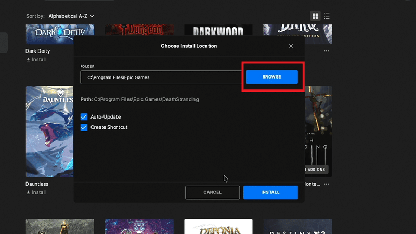Screen dimensions: 416x234
Task: Open the red Dungeon game thumbnail
Action: (x=139, y=30)
